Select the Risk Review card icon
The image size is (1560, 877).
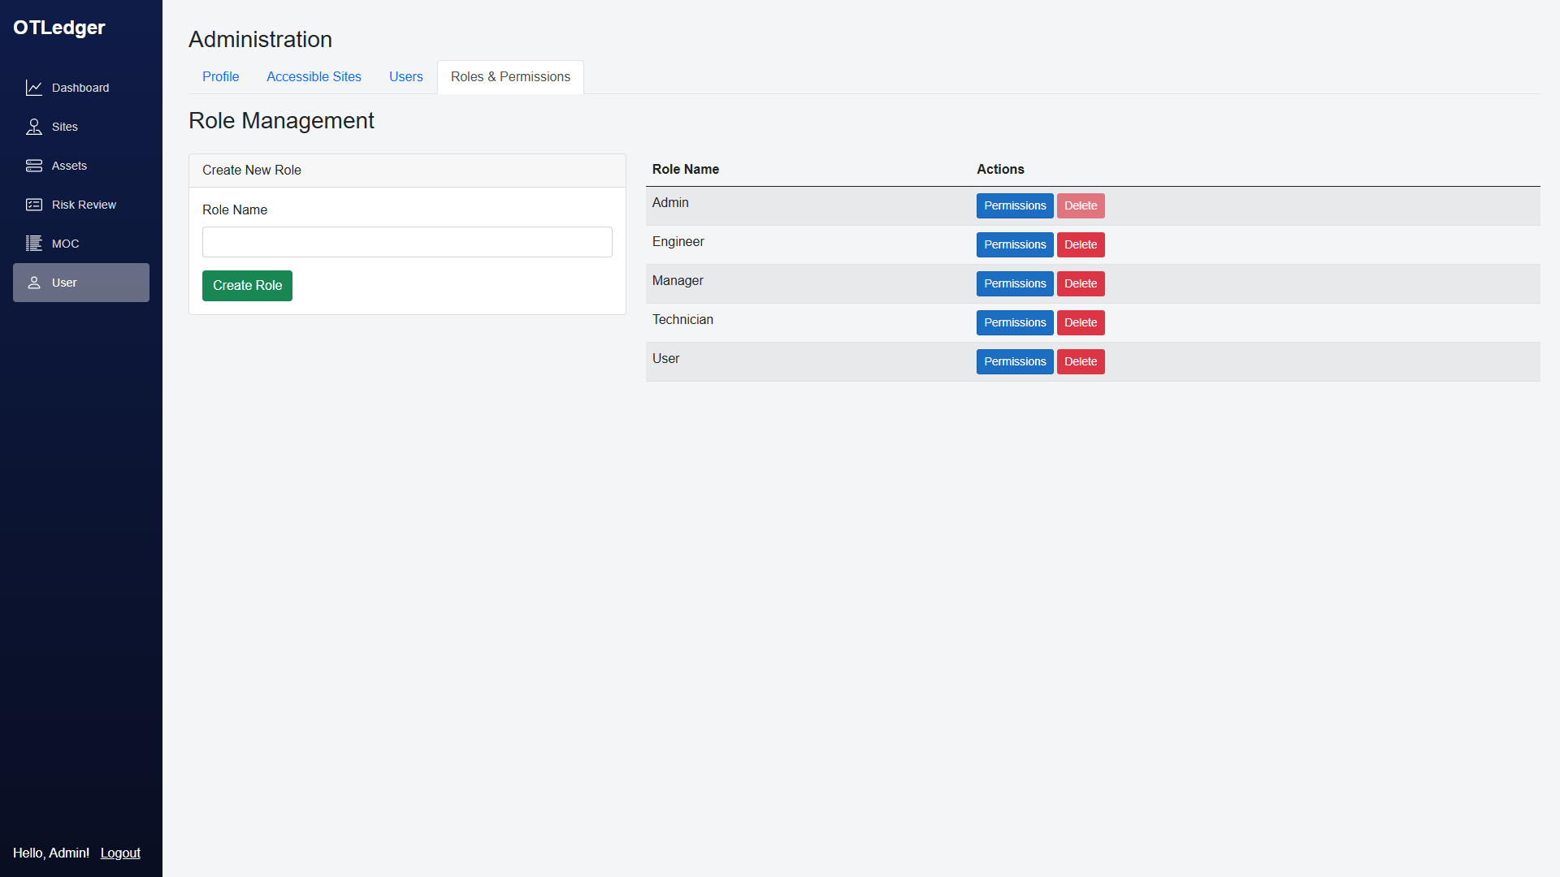click(x=34, y=204)
